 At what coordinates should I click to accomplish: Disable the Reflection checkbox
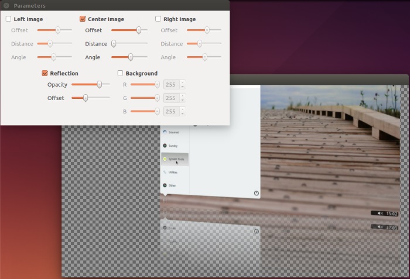tap(45, 73)
